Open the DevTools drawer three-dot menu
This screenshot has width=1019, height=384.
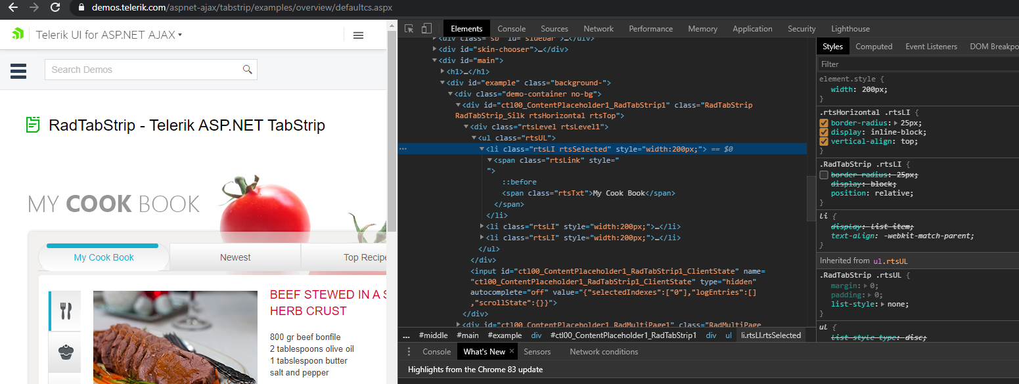pos(409,352)
